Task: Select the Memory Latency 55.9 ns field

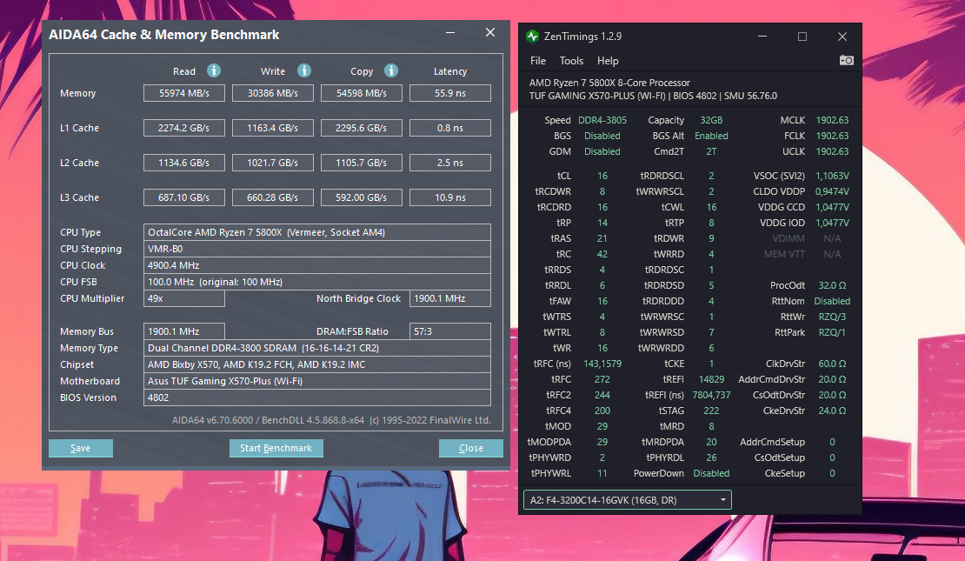Action: (x=449, y=93)
